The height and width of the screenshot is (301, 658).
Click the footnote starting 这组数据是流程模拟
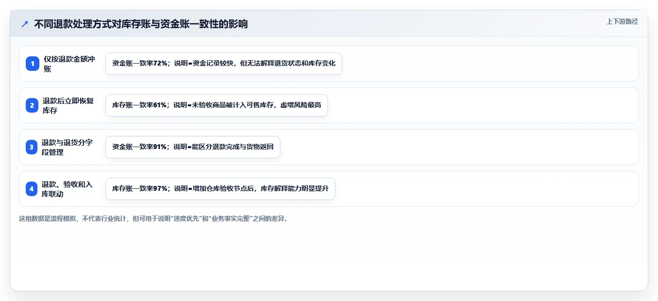pos(154,218)
